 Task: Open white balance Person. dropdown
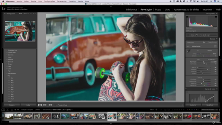[x=210, y=51]
